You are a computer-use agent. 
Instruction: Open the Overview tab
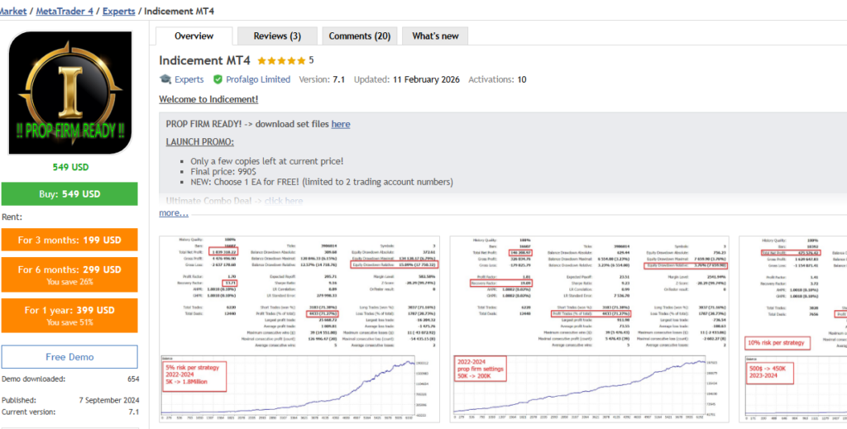point(194,36)
